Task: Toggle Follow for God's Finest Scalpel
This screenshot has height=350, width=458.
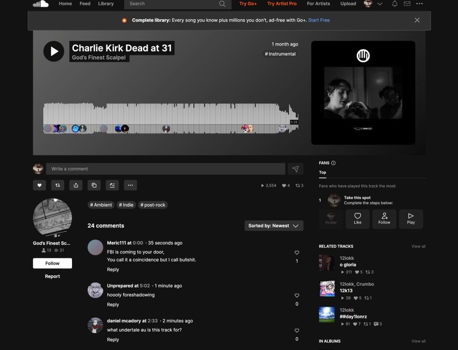Action: (52, 263)
